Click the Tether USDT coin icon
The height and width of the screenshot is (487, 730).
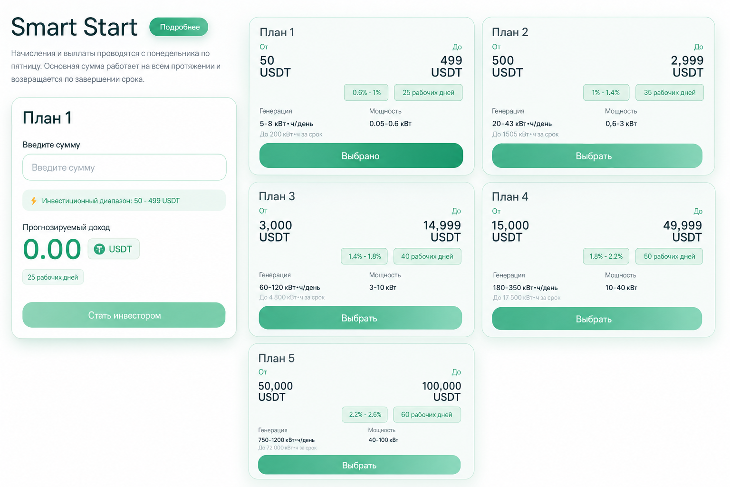click(99, 249)
